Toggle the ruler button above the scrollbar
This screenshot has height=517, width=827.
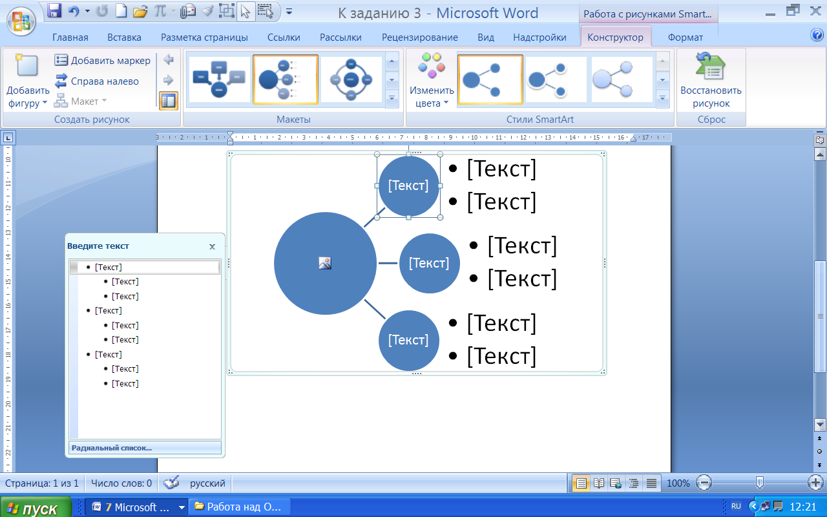pyautogui.click(x=820, y=140)
